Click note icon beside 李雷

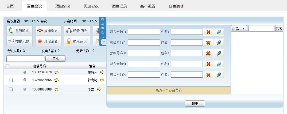coord(99,89)
